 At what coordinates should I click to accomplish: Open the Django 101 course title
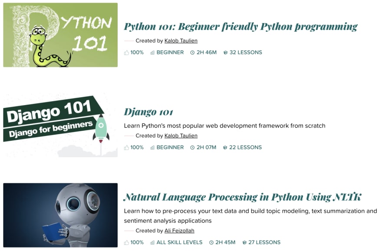pos(148,112)
